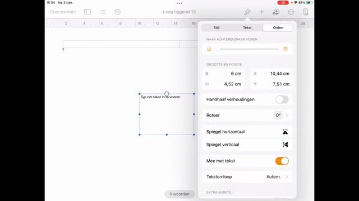Switch to the Stijl tab
359x201 pixels.
[217, 27]
